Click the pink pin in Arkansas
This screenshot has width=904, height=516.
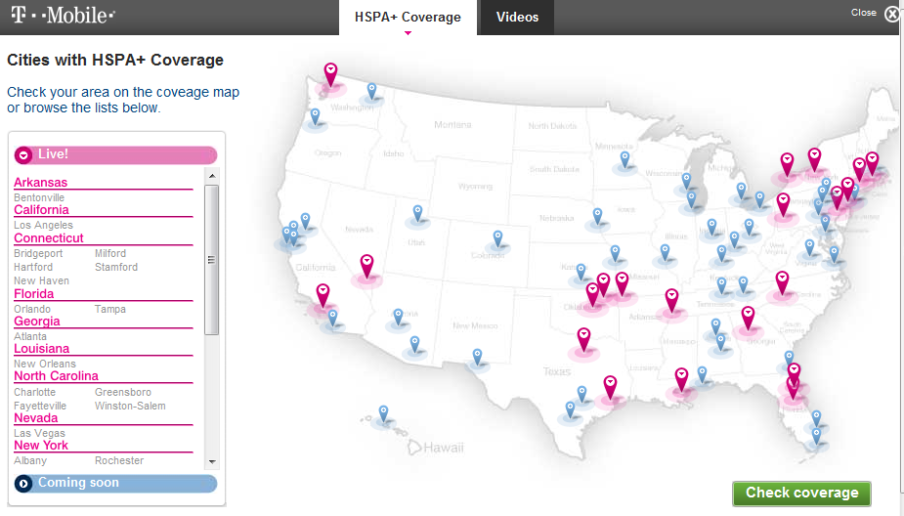point(671,301)
